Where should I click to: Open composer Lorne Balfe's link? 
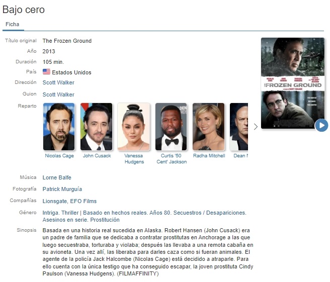pyautogui.click(x=57, y=177)
